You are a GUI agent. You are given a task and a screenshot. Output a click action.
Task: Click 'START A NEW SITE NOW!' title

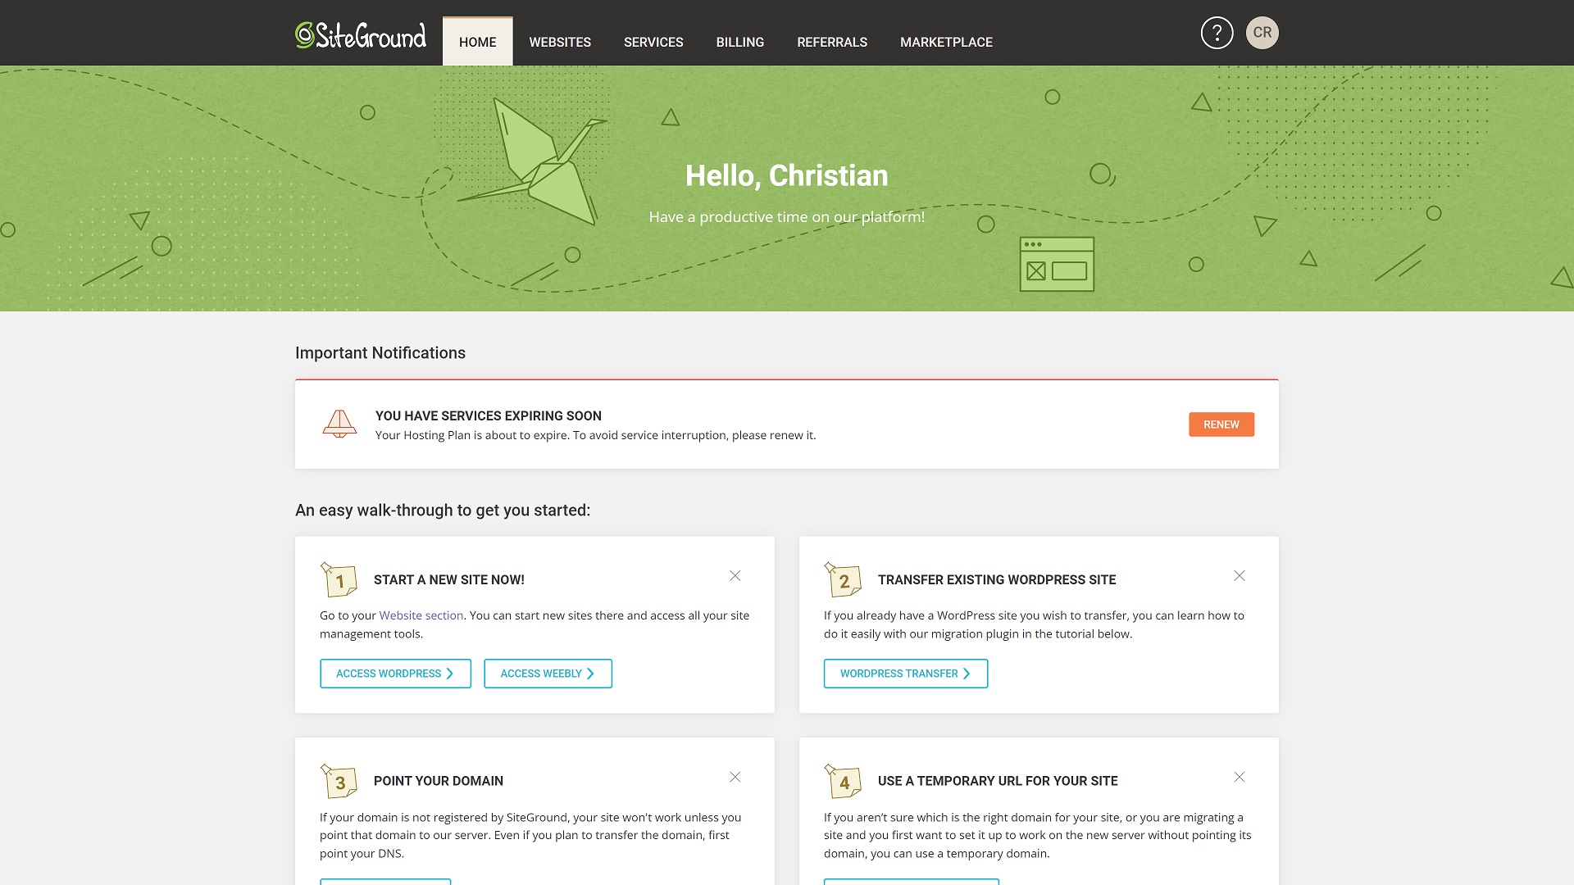pos(449,580)
